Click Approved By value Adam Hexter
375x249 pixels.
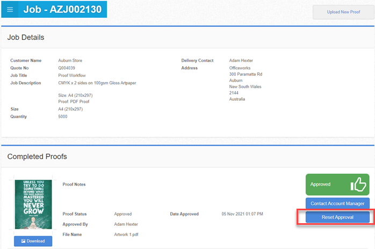(126, 224)
